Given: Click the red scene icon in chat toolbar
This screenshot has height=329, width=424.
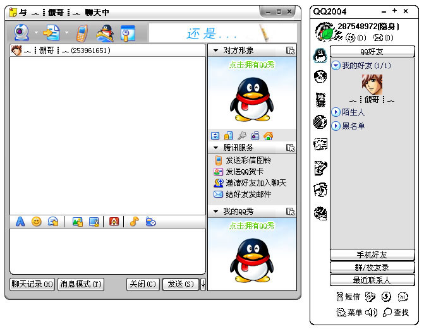Looking at the screenshot, I should tap(114, 222).
